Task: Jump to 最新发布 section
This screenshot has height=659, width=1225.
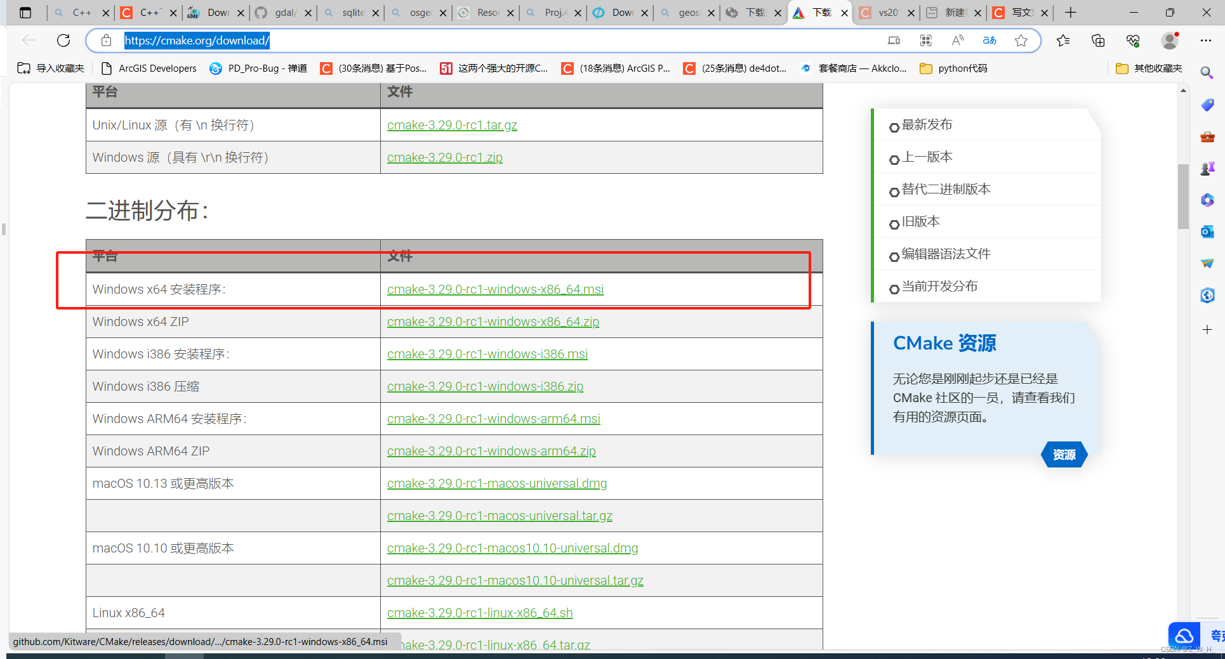Action: pos(927,125)
